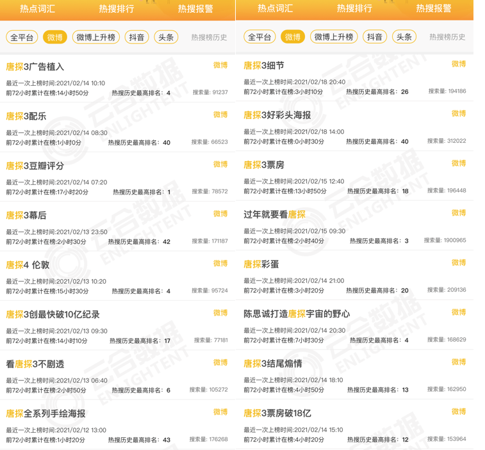Select 微博上升榜 filter in right screenshot

click(x=334, y=36)
